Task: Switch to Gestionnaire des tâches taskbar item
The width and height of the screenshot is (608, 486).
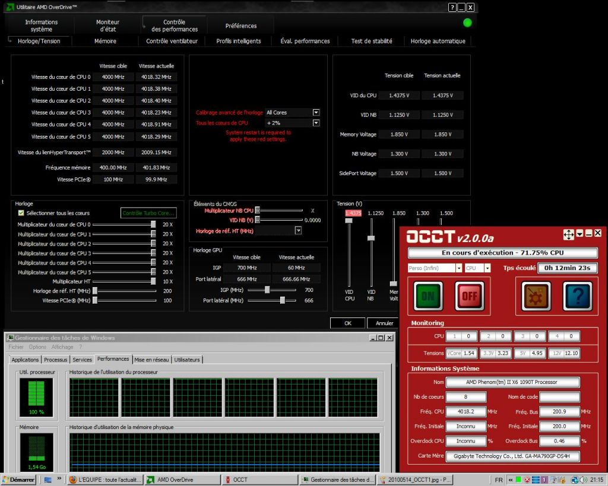Action: pos(338,480)
